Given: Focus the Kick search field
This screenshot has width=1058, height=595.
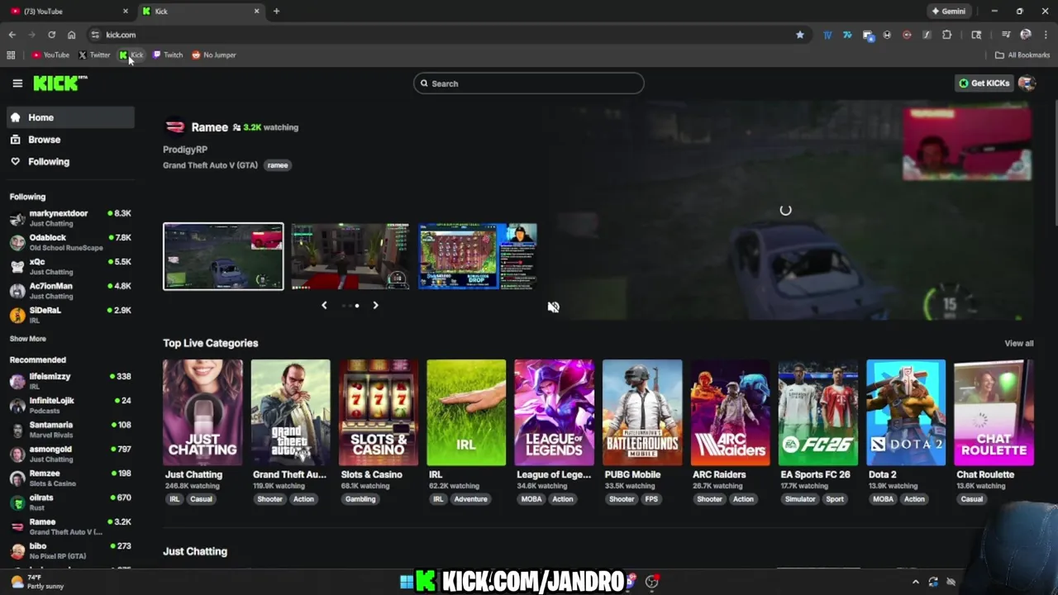Looking at the screenshot, I should 528,83.
